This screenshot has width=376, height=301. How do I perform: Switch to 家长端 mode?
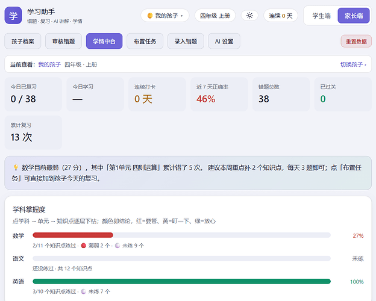click(x=354, y=16)
